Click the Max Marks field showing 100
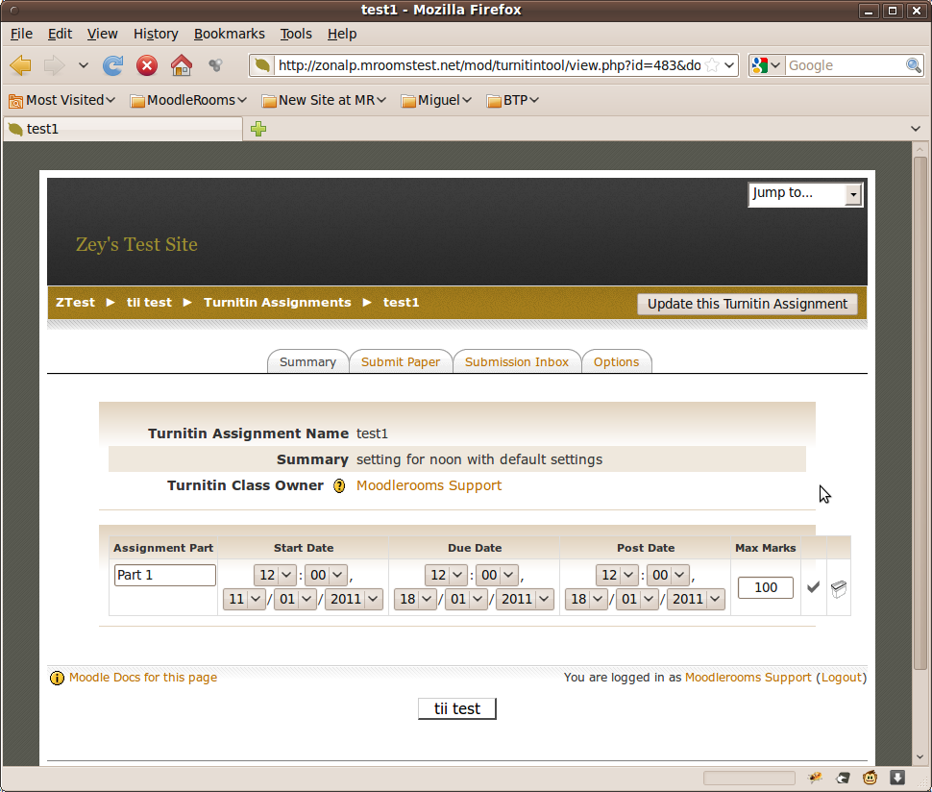932x792 pixels. click(766, 587)
